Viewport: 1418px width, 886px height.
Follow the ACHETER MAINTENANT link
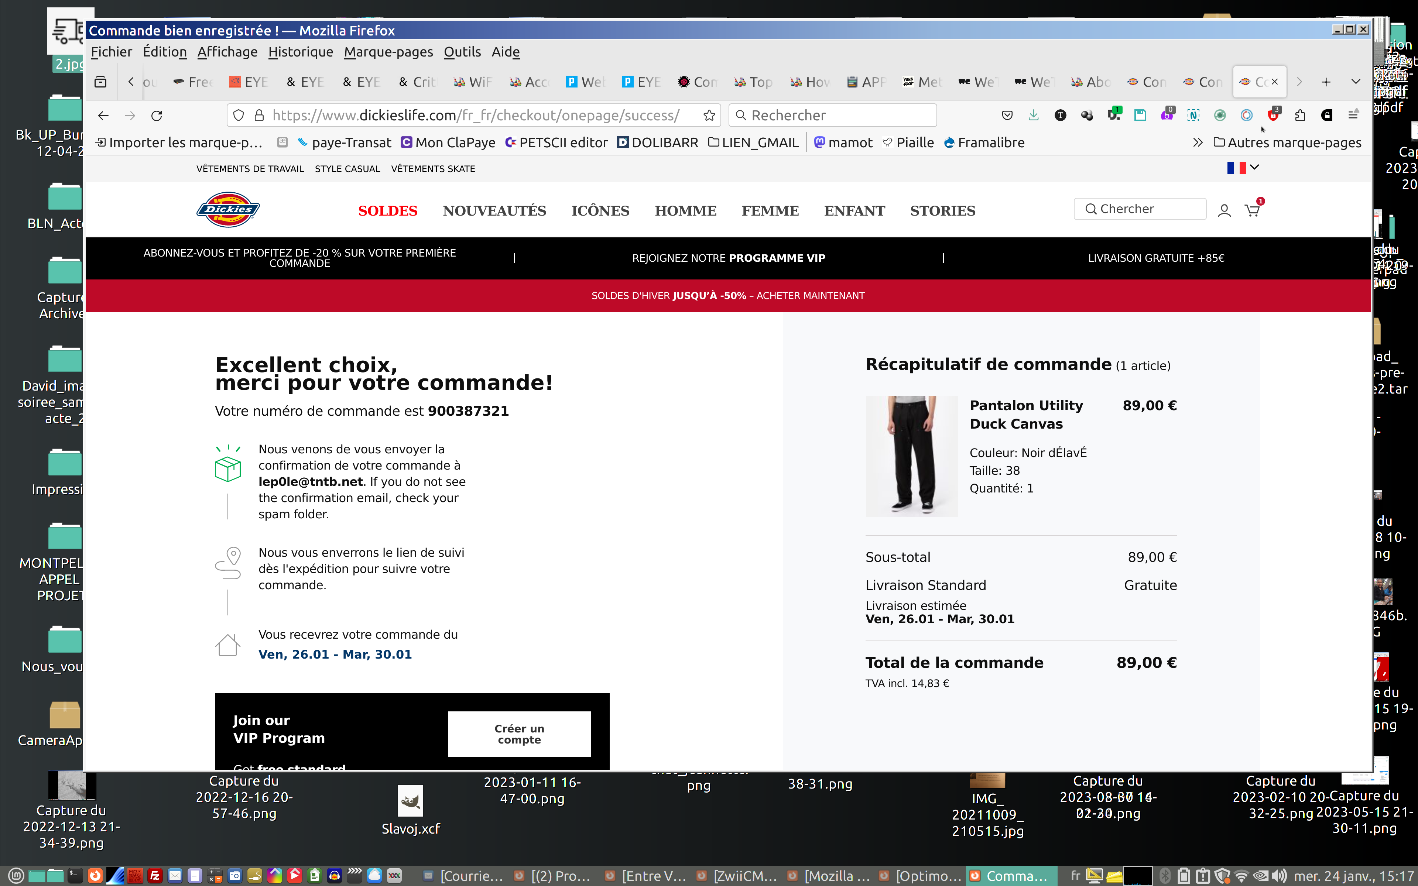point(811,296)
